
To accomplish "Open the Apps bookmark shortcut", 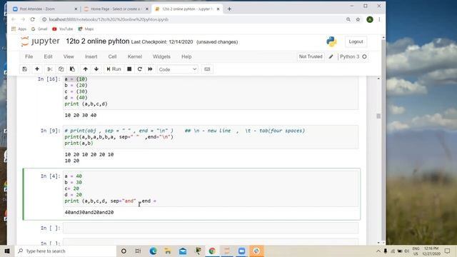I will (x=19, y=29).
